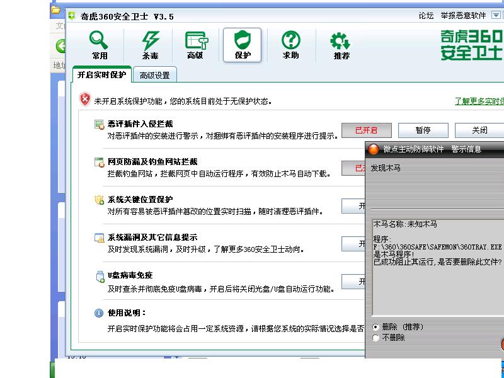Click the 已开启 button for 恶评插件入侵拦截
The width and height of the screenshot is (504, 378).
point(367,130)
